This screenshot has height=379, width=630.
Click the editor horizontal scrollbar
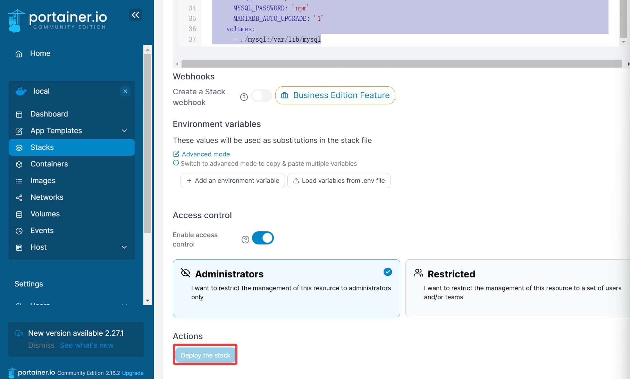click(401, 64)
